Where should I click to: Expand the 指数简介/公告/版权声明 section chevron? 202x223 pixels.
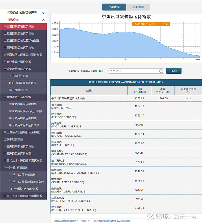(43, 12)
